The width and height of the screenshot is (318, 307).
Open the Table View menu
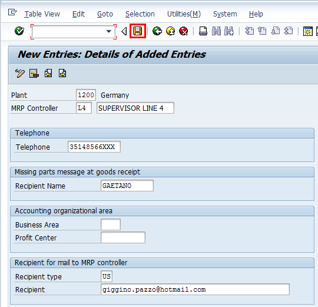point(42,14)
